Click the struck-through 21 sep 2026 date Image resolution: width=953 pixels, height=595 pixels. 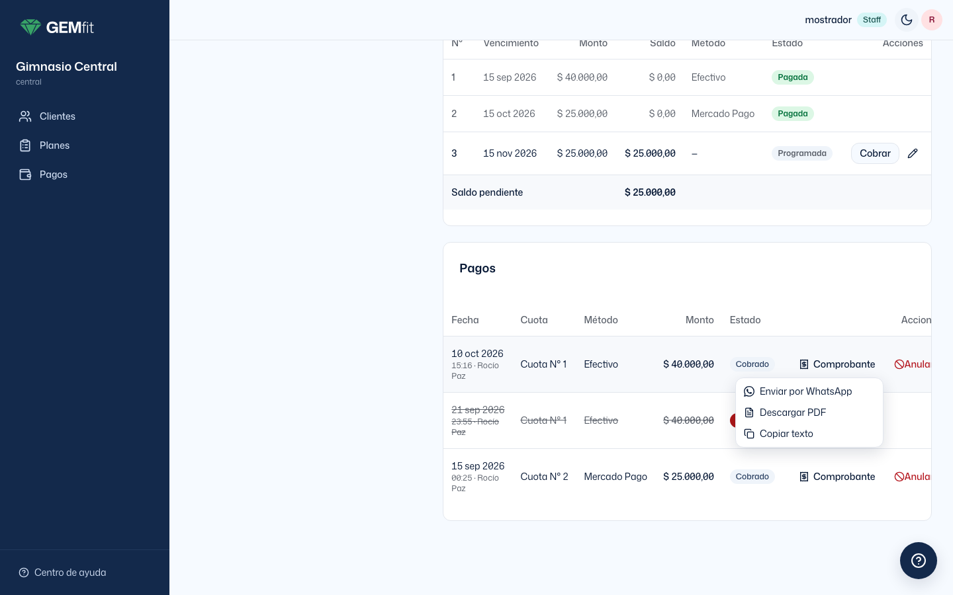[478, 410]
